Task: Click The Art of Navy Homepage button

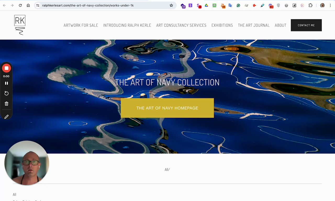Action: pos(167,108)
